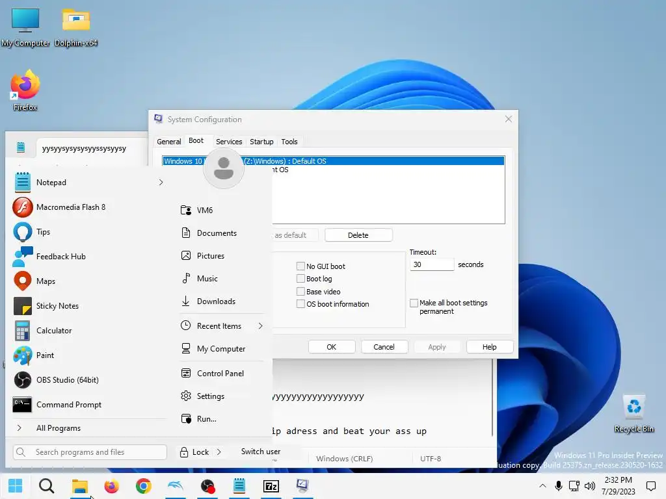Enable the No GUI boot checkbox

point(300,266)
